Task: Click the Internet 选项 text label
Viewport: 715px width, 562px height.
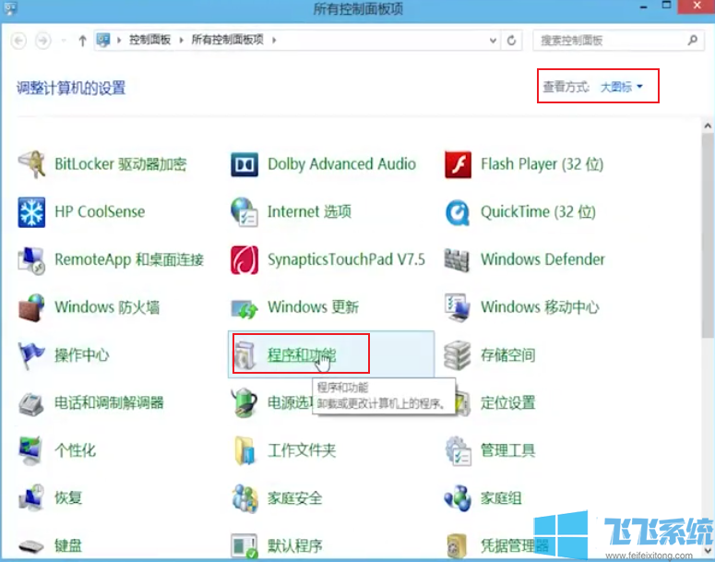Action: (309, 211)
